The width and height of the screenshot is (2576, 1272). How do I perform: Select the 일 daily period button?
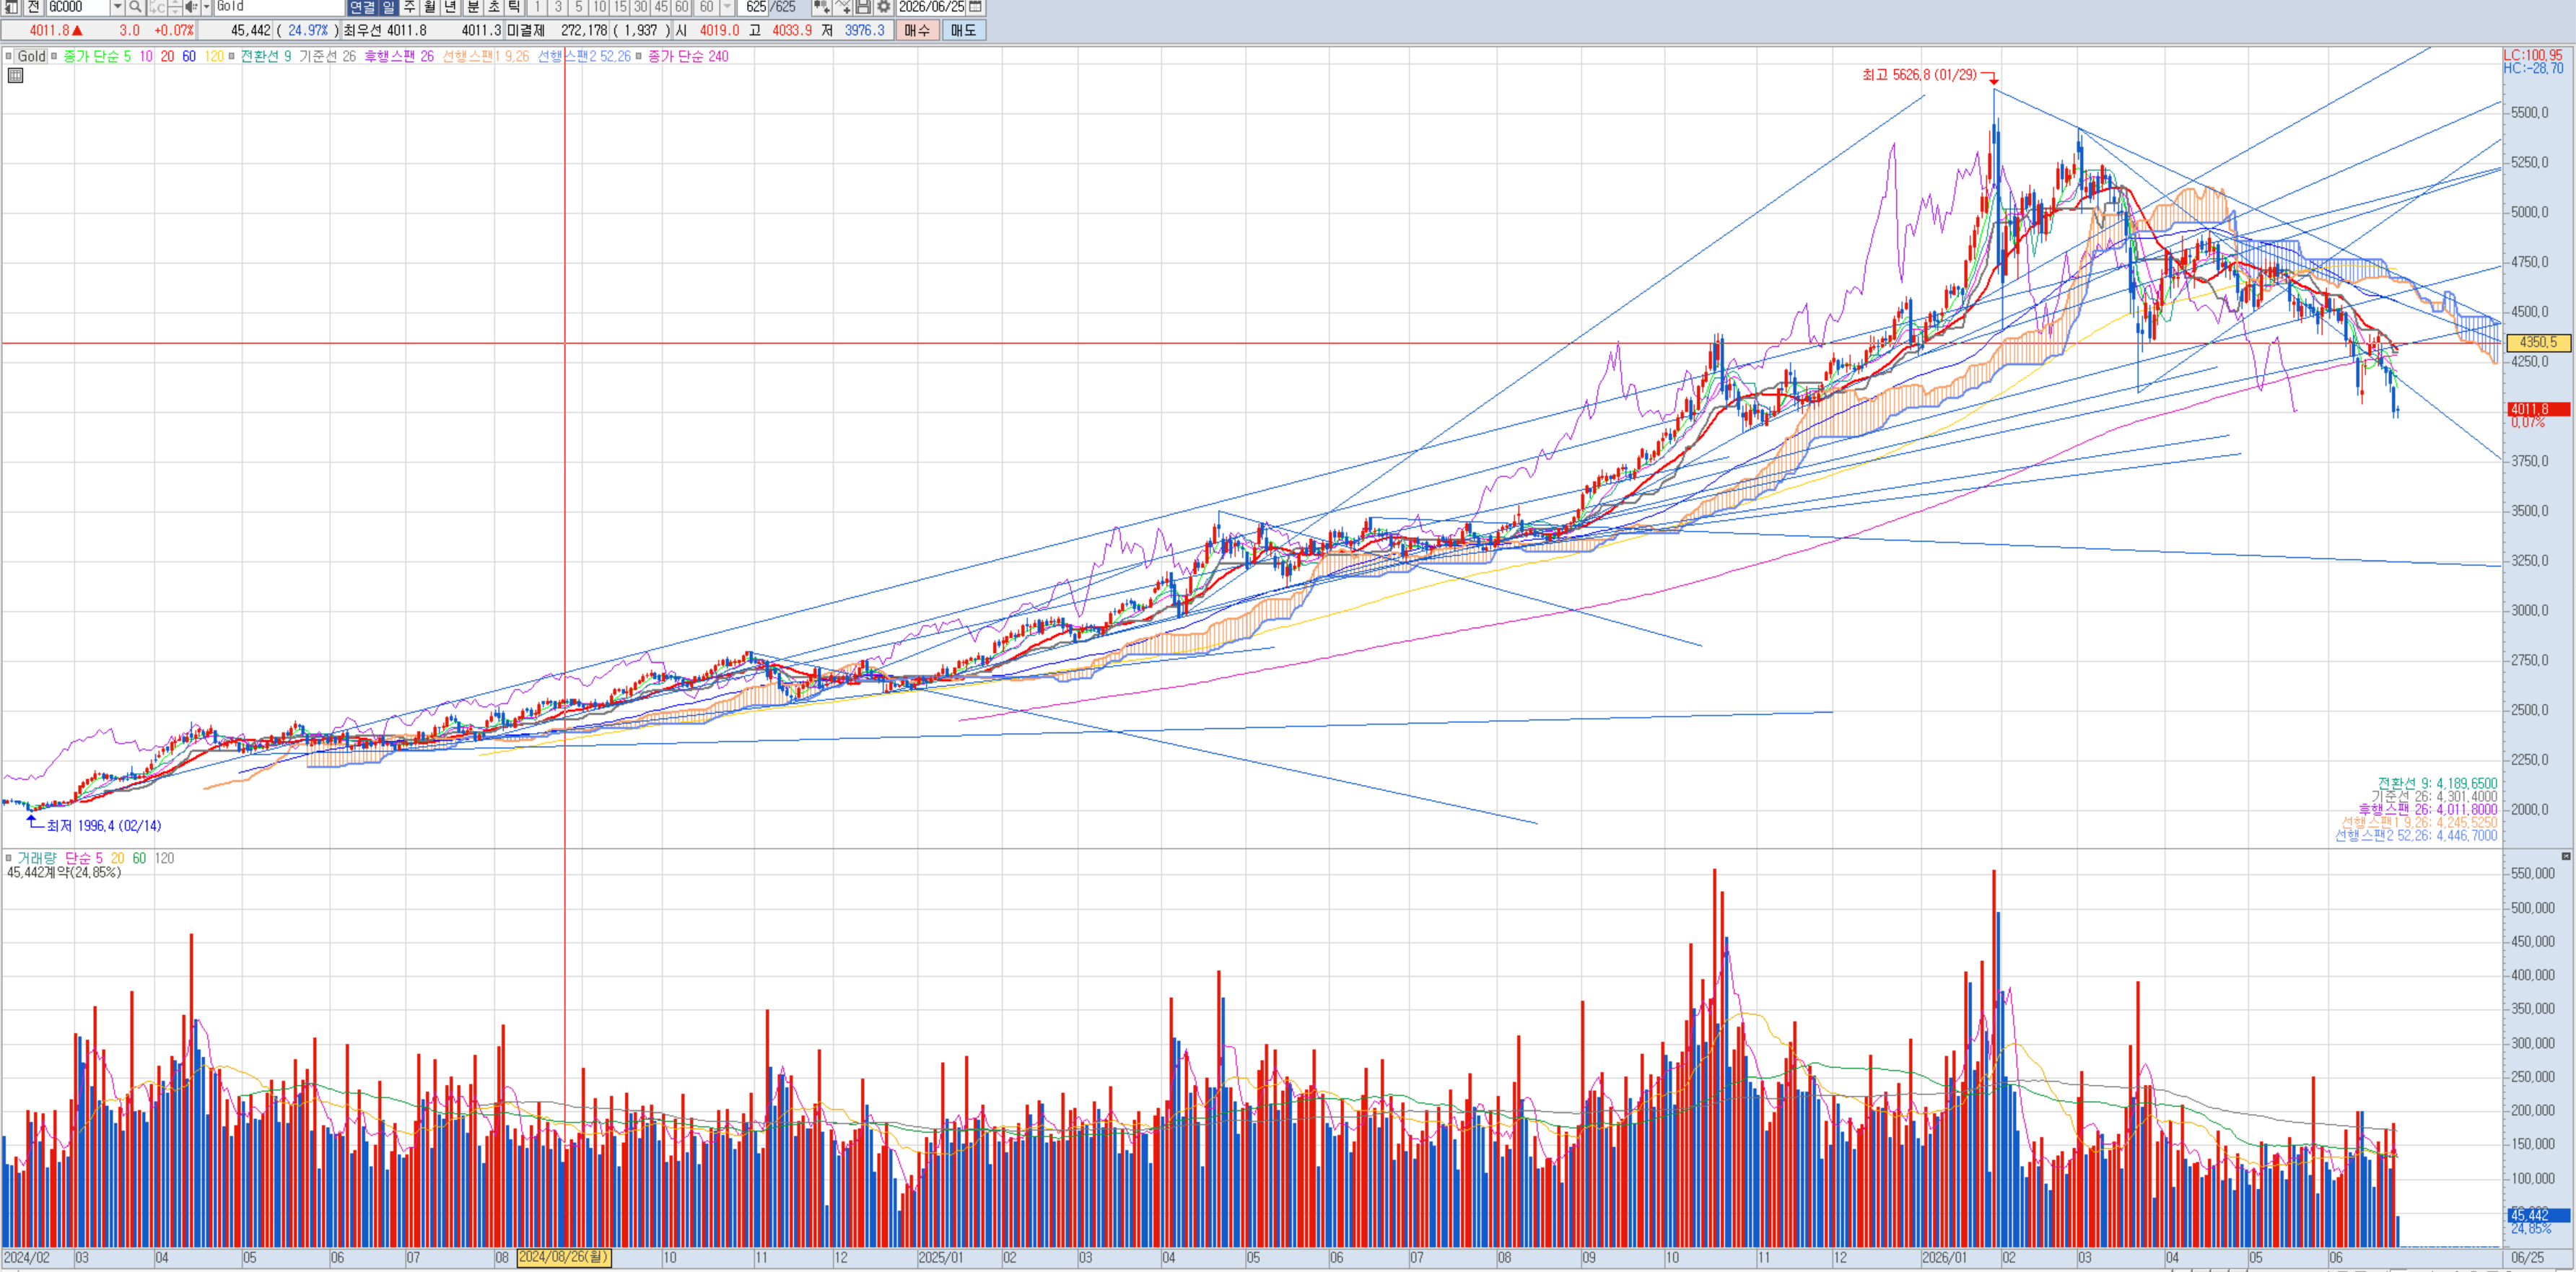coord(388,7)
